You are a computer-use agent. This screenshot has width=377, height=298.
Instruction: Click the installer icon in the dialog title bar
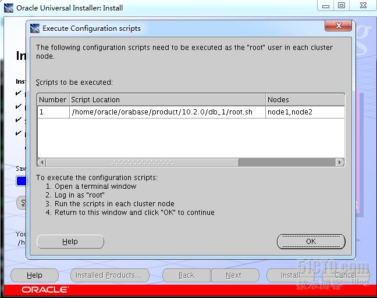[35, 28]
